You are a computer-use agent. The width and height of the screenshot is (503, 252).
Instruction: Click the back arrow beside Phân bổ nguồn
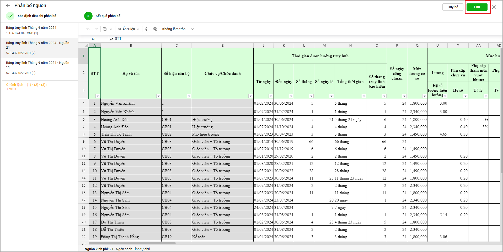click(8, 5)
